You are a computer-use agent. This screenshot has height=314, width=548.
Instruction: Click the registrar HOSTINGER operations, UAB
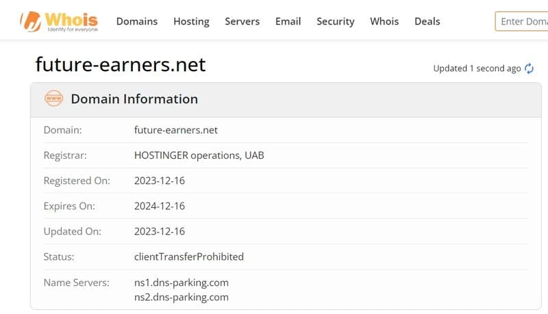click(199, 155)
